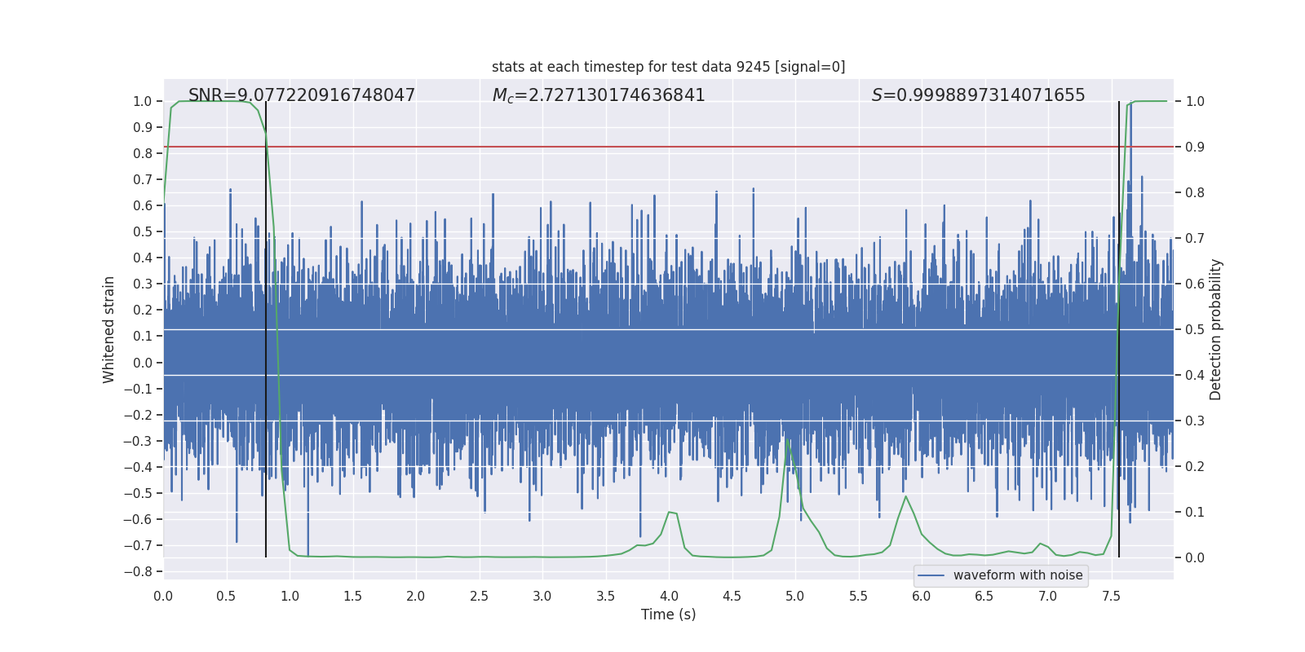Click the right axis tick label 0.9

point(1195,147)
